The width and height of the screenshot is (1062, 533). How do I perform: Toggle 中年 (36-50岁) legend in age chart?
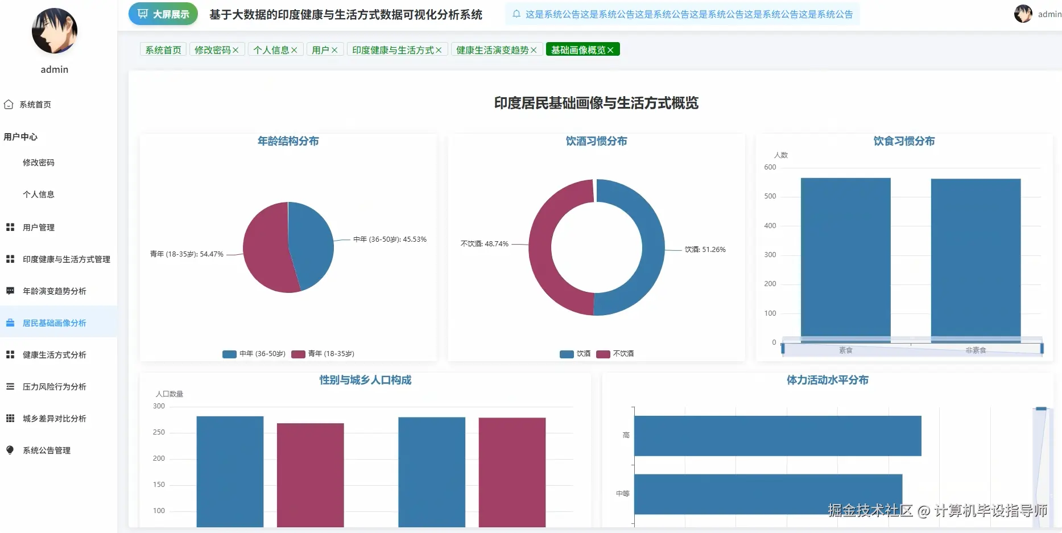(x=254, y=354)
